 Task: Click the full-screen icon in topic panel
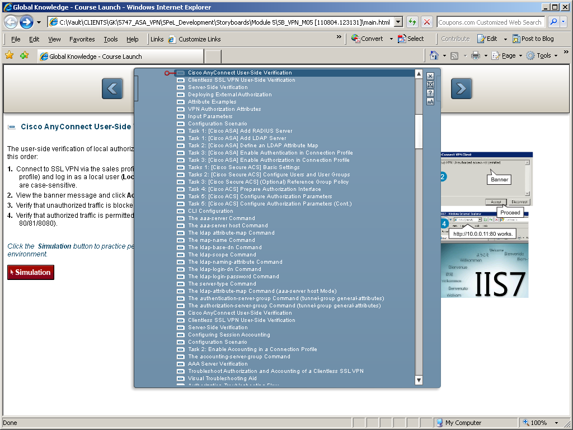430,85
